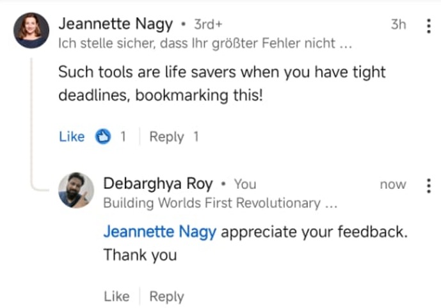The height and width of the screenshot is (308, 441).
Task: Click the 'now' reply timestamp
Action: coord(392,184)
